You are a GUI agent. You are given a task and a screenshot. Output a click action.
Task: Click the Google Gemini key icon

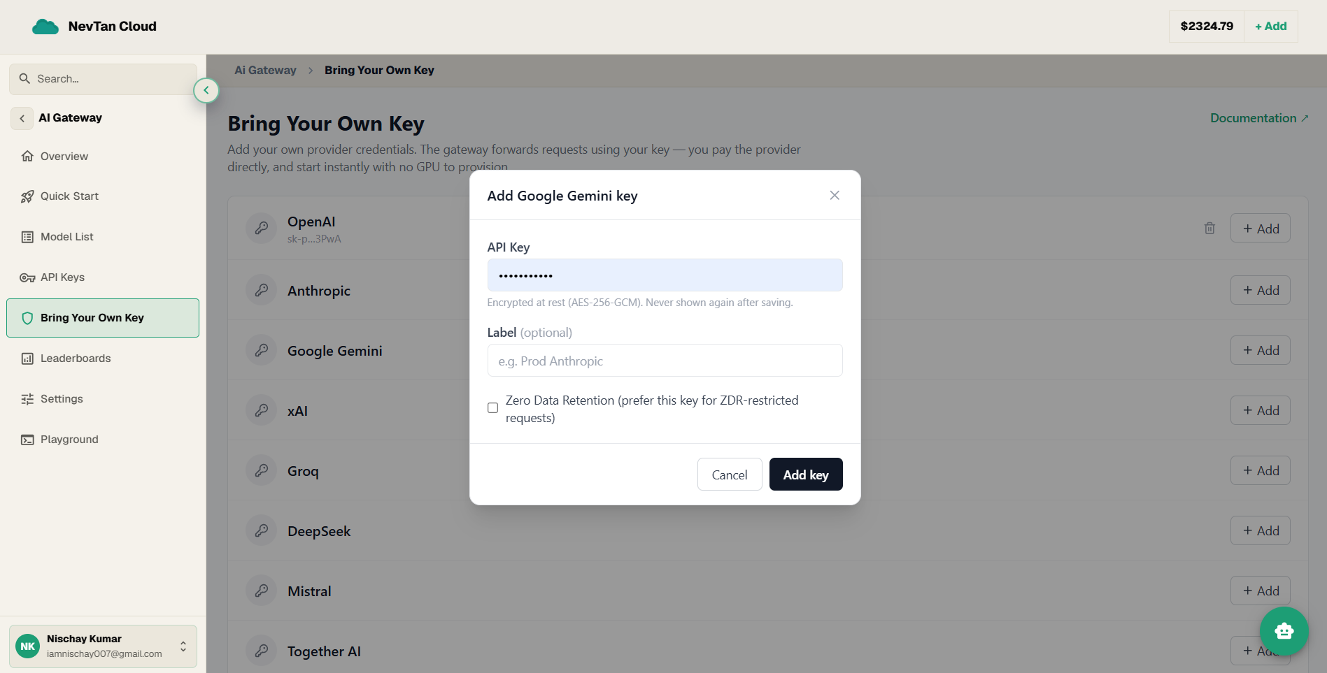tap(262, 350)
